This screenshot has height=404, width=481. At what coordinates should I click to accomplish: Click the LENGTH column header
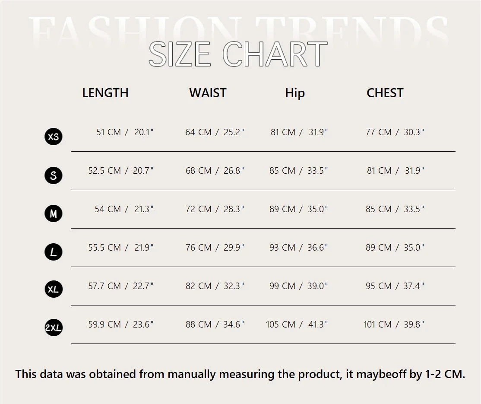pyautogui.click(x=105, y=93)
